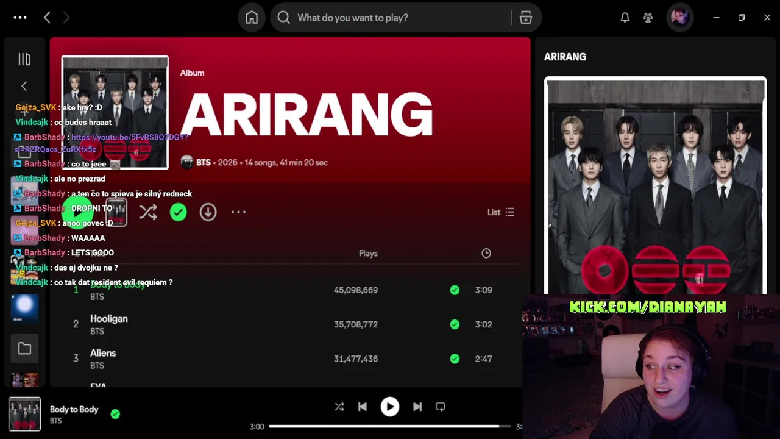Collapse sidebar with the left chevron
This screenshot has height=439, width=780.
pos(24,87)
